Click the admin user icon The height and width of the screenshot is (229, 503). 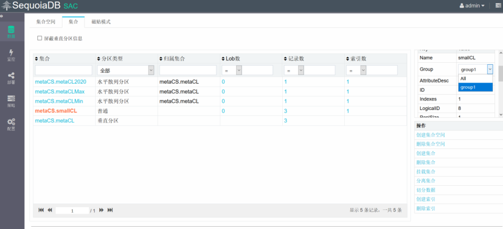[462, 6]
